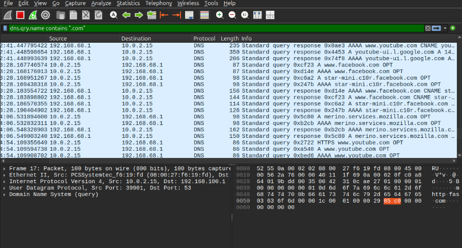The height and width of the screenshot is (248, 462).
Task: Open the Analyze menu
Action: (101, 3)
